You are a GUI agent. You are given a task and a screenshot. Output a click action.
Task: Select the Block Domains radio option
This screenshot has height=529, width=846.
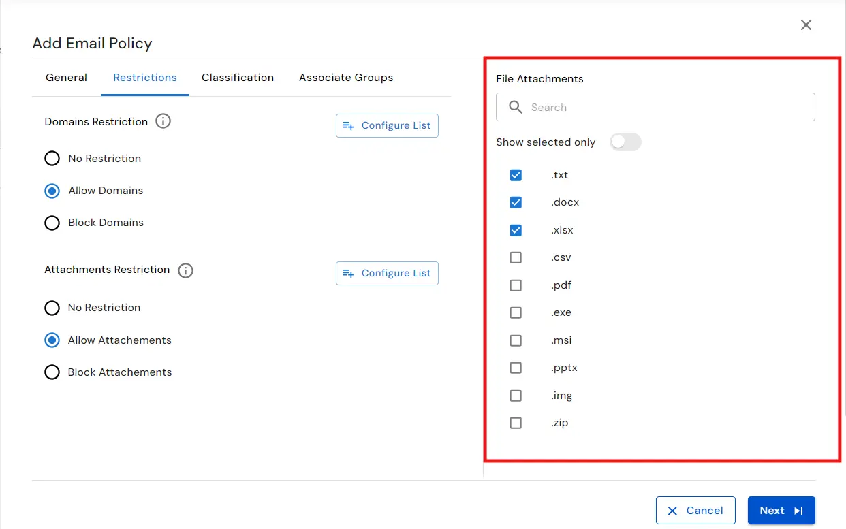pyautogui.click(x=52, y=223)
